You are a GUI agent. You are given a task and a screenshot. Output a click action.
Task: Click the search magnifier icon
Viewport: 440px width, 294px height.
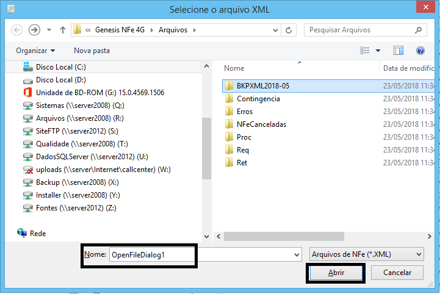[418, 29]
